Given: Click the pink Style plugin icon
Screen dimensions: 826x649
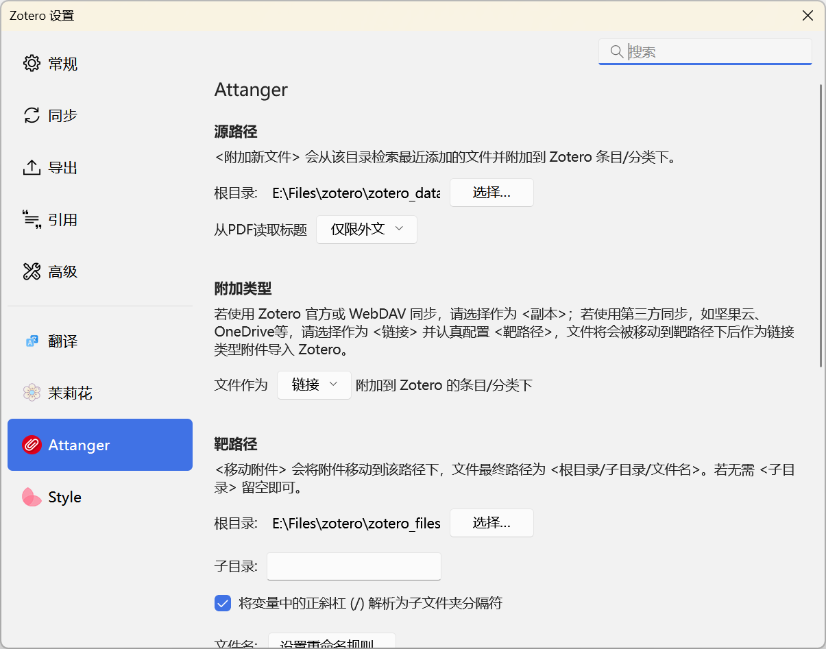Looking at the screenshot, I should click(x=32, y=498).
